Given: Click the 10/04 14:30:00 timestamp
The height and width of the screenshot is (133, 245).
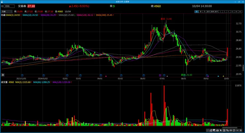Looking at the screenshot, I should (202, 6).
